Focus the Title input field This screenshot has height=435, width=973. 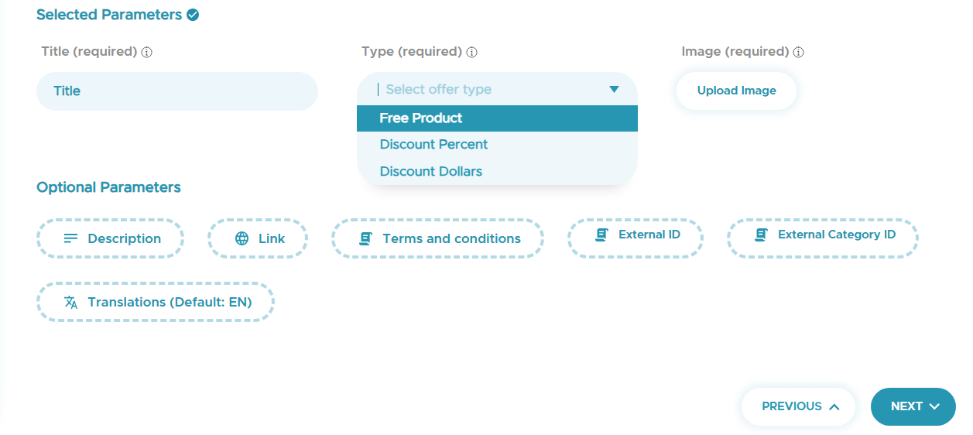coord(177,91)
